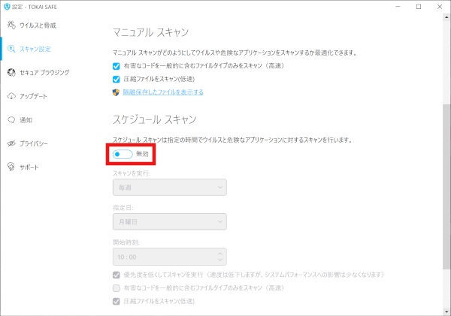Click the scan settings magnifier icon
This screenshot has height=316, width=451.
coord(11,49)
